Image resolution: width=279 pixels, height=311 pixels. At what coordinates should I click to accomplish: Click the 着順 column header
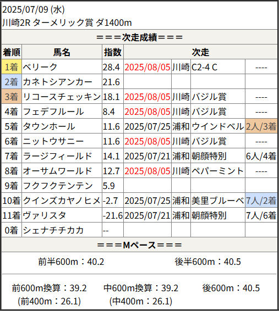[12, 52]
